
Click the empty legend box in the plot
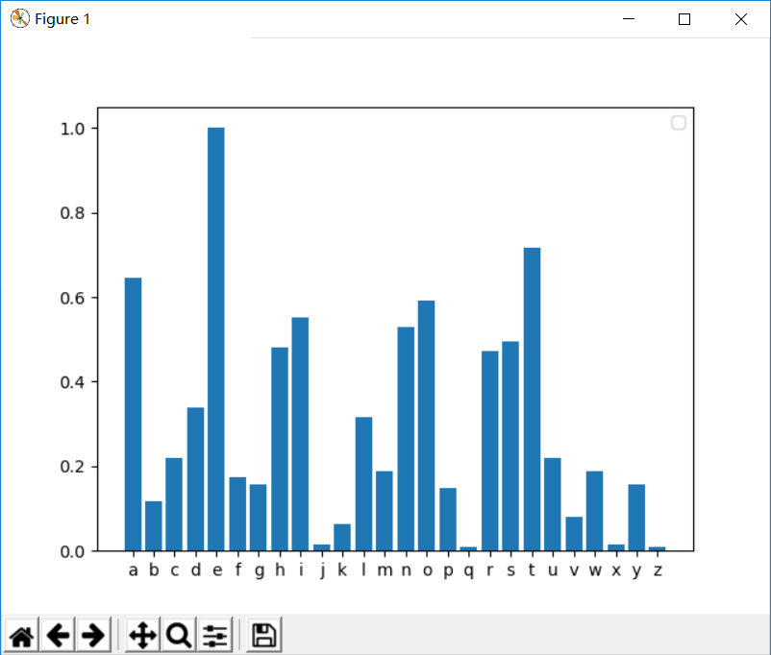point(679,123)
